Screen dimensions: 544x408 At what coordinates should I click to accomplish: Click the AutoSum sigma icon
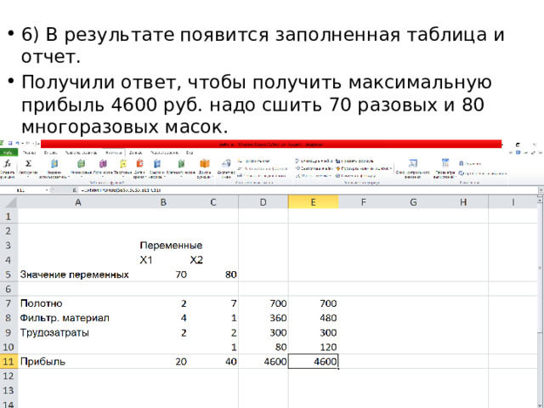point(28,163)
